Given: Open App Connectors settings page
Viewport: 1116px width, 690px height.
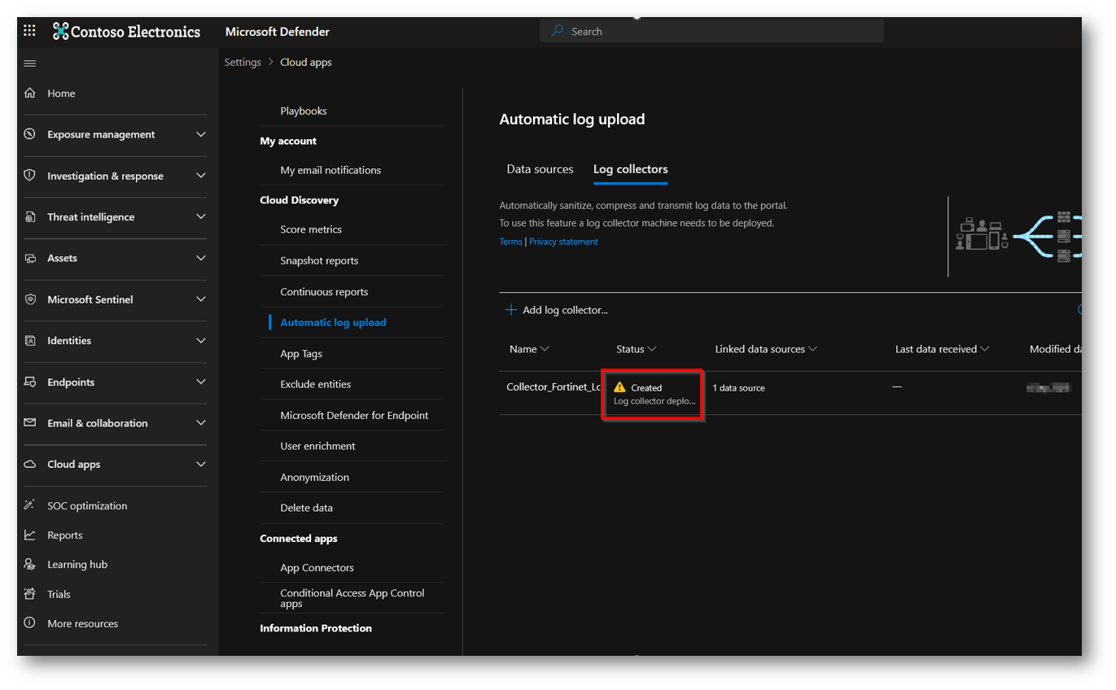Looking at the screenshot, I should point(317,568).
